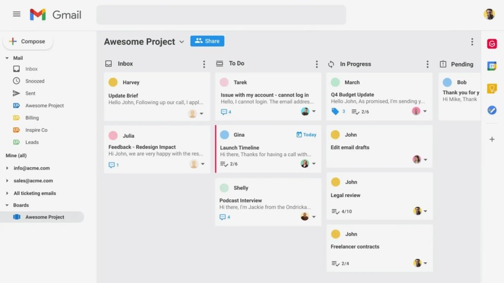Open checklist 2/6 on Launch Timeline card
Viewport: 504px width, 283px height.
229,164
